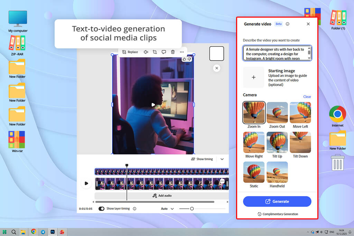Open Photoshop from the taskbar
The height and width of the screenshot is (236, 354).
53,232
